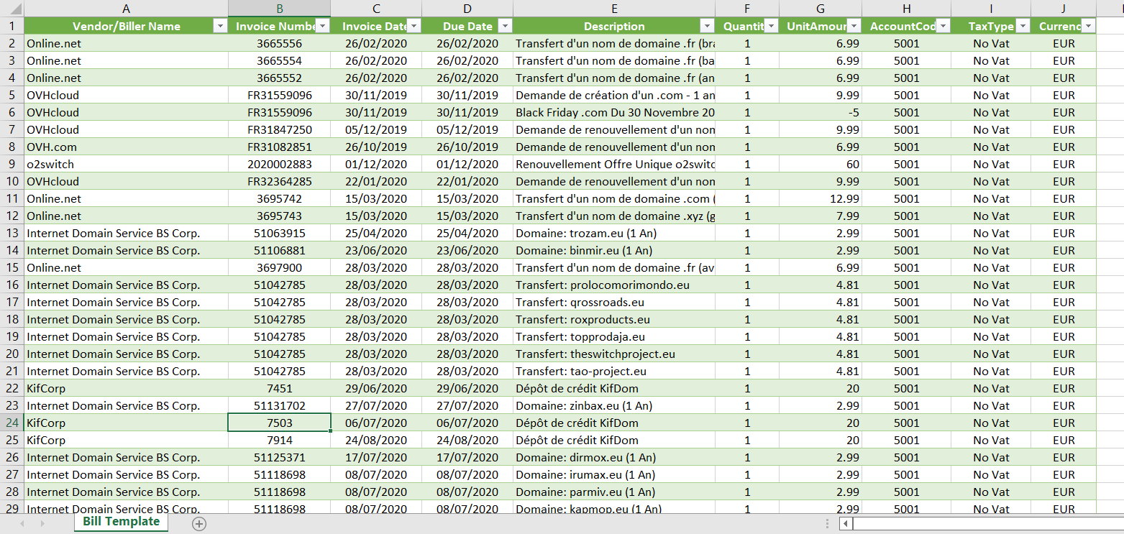This screenshot has height=534, width=1124.
Task: Click the select-all corner triangle
Action: point(12,9)
